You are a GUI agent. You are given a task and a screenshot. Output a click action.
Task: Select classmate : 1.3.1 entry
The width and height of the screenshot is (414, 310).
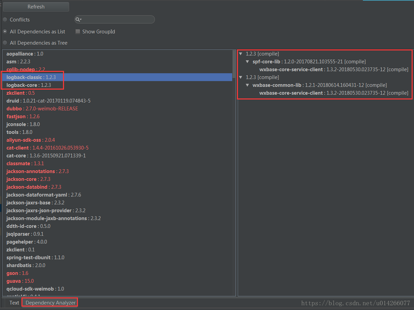click(x=25, y=164)
